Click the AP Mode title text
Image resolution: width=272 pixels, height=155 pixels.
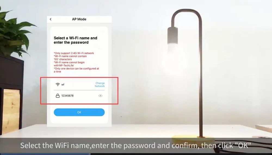79,19
